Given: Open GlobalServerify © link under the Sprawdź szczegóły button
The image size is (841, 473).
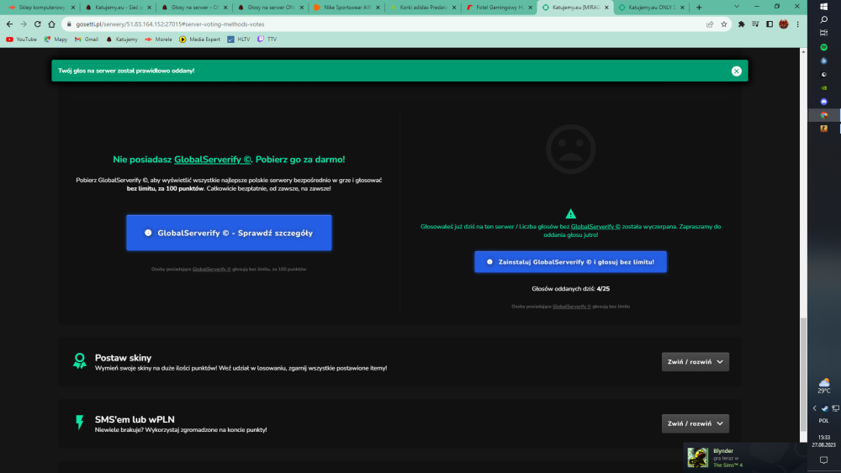Looking at the screenshot, I should tap(211, 269).
